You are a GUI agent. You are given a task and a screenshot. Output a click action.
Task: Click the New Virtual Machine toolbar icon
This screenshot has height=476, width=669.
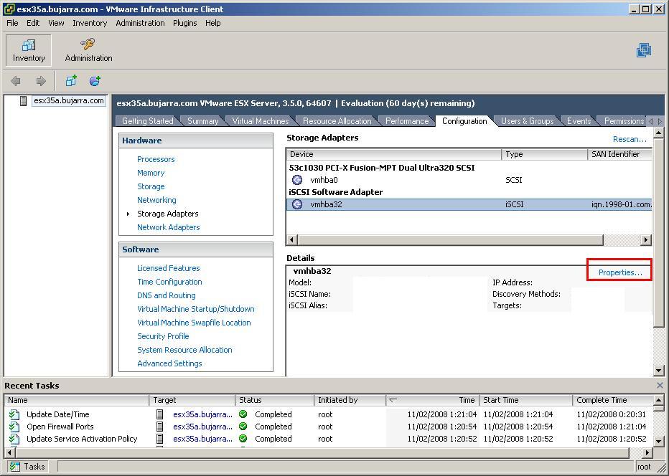point(71,80)
